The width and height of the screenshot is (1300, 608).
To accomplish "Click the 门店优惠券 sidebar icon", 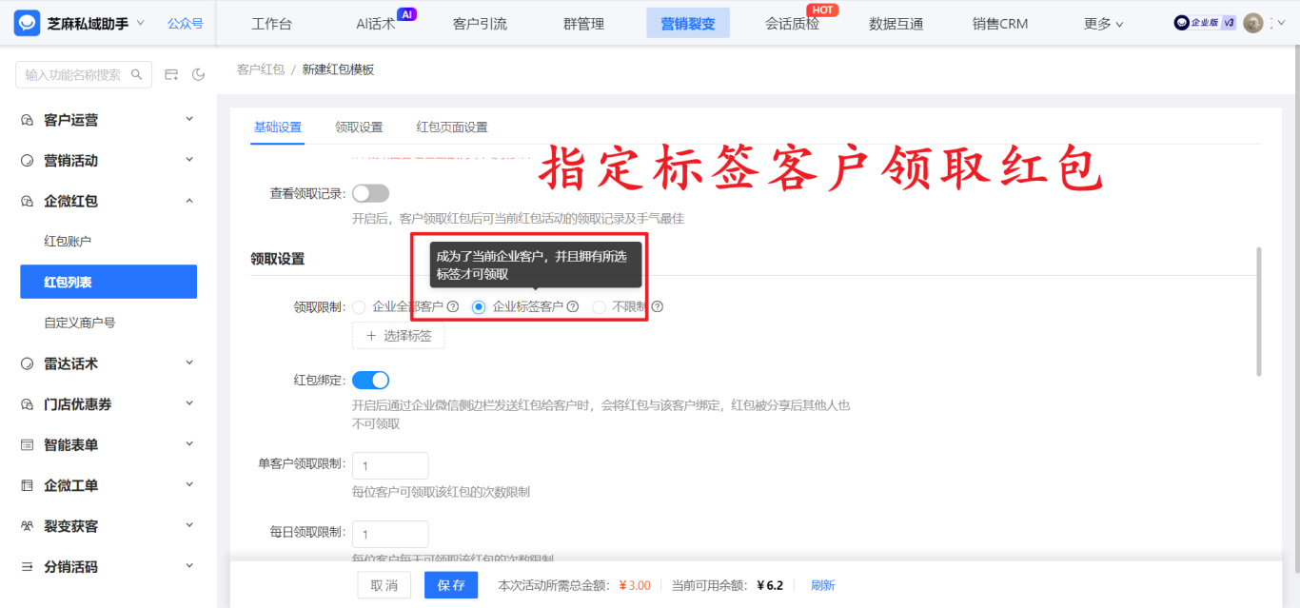I will [x=27, y=404].
